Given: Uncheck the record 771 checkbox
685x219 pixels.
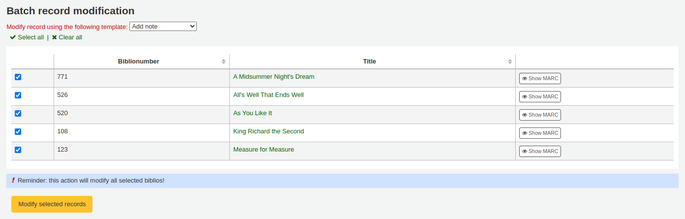Looking at the screenshot, I should (18, 77).
